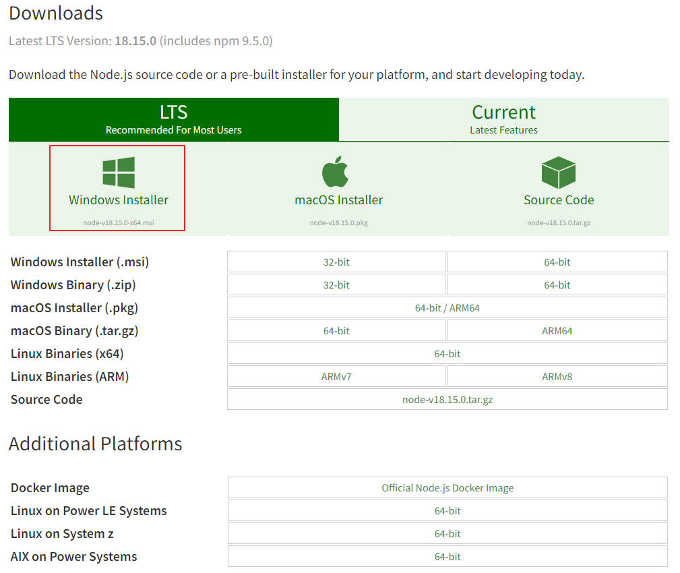Image resolution: width=680 pixels, height=573 pixels.
Task: Switch to the LTS tab
Action: pos(173,119)
